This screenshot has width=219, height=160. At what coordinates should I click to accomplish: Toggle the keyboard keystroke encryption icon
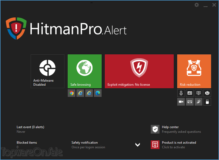(x=190, y=102)
